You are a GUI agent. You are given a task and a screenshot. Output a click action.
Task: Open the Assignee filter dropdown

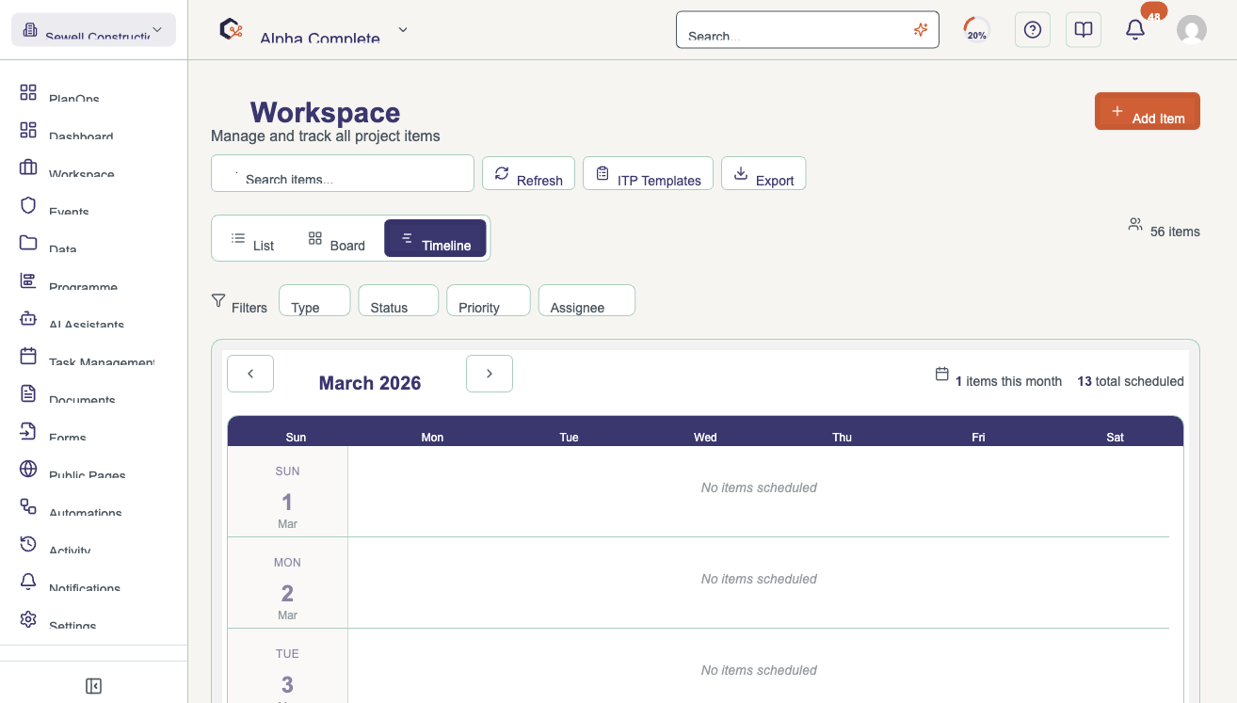586,300
